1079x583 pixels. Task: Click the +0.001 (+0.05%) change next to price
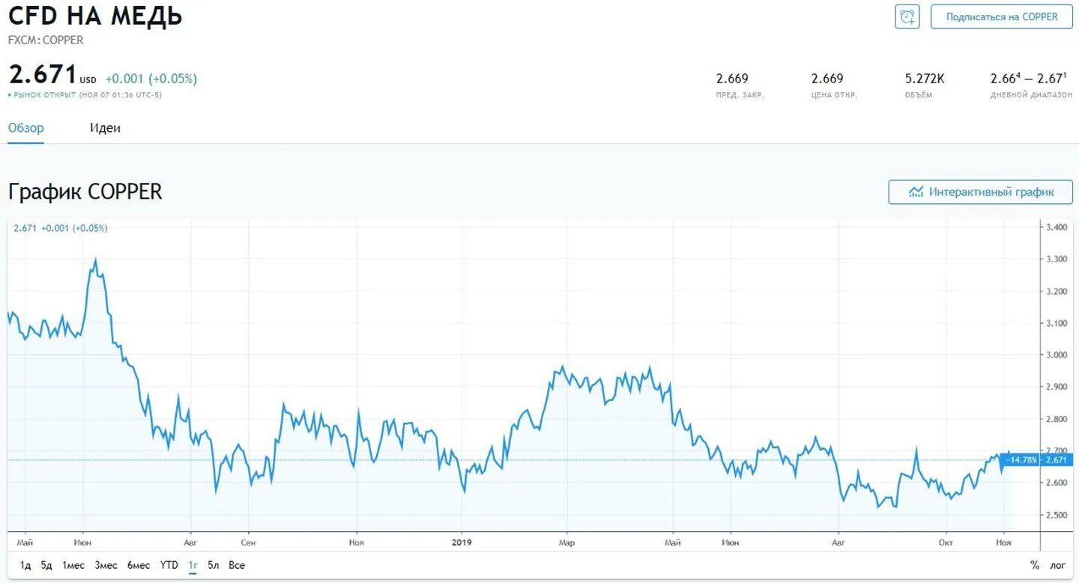click(151, 79)
